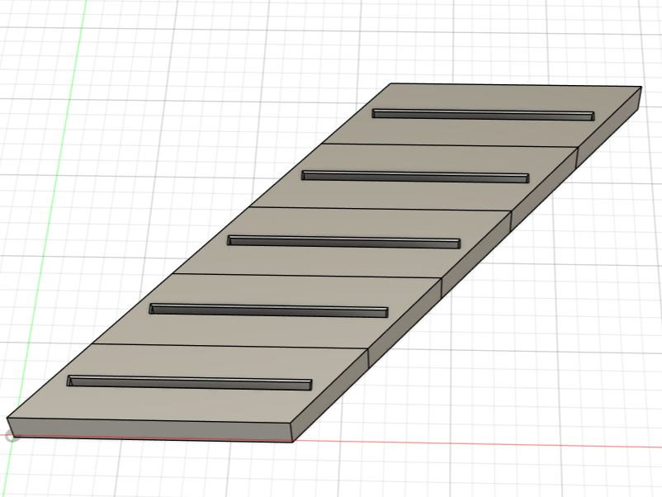The height and width of the screenshot is (497, 662).
Task: Select the slot cutout nearest the front edge
Action: click(x=190, y=382)
